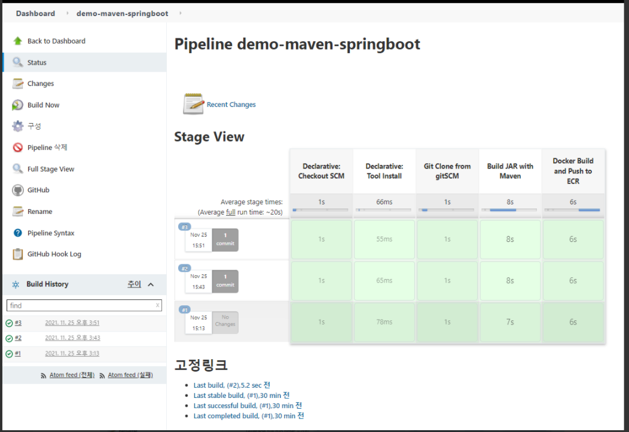Open the Last completed build (#1) permalink

click(249, 416)
